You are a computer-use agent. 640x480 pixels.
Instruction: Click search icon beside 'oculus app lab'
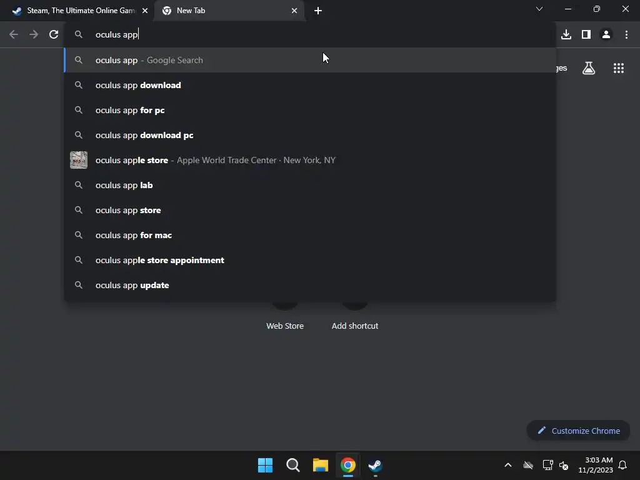[x=79, y=185]
